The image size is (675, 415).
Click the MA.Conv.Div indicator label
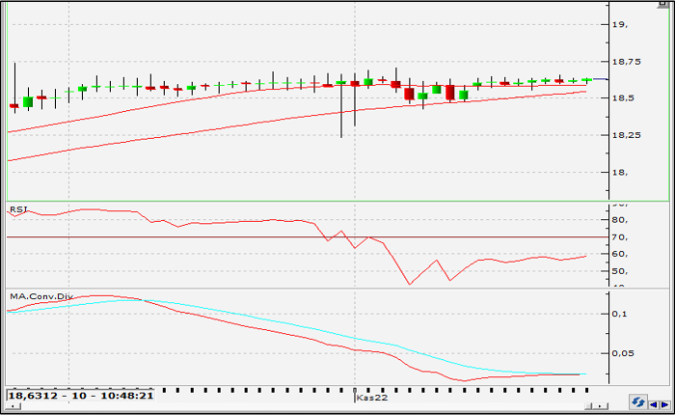[41, 296]
